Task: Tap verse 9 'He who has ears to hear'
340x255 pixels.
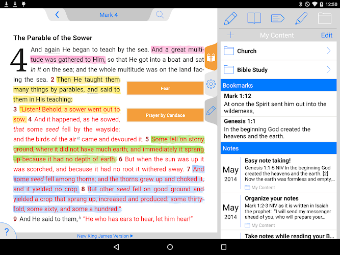Action: coord(138,219)
